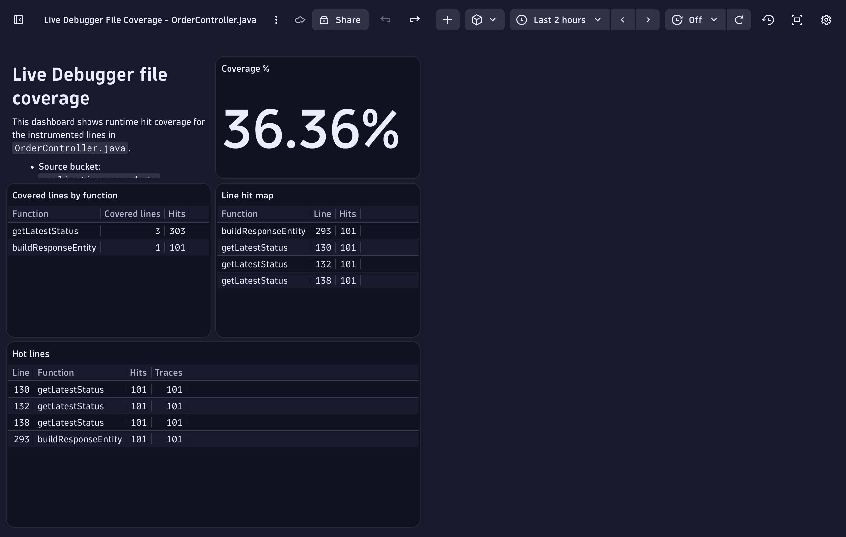Select getLatestStatus row in Covered lines table
The height and width of the screenshot is (537, 846).
(x=108, y=231)
